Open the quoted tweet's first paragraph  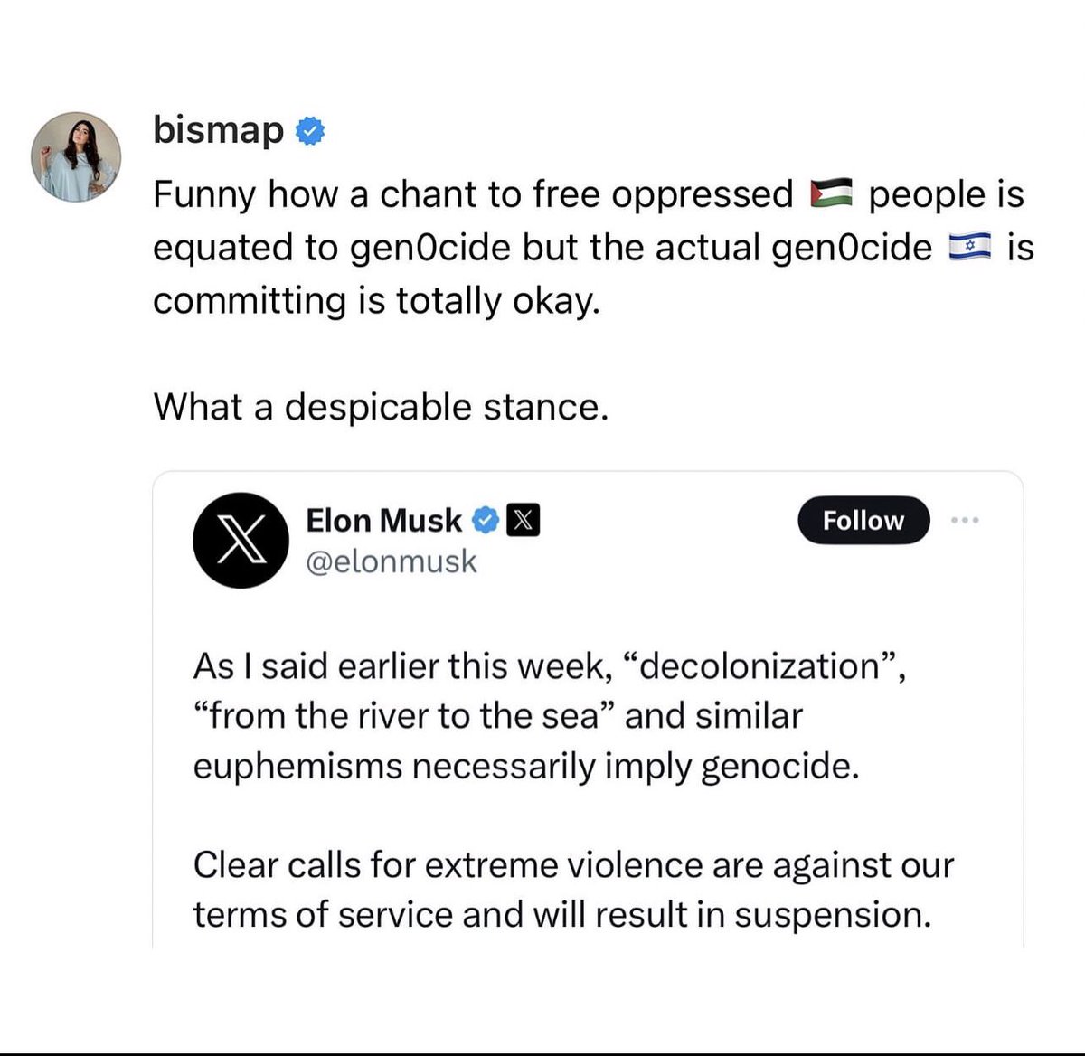(549, 716)
